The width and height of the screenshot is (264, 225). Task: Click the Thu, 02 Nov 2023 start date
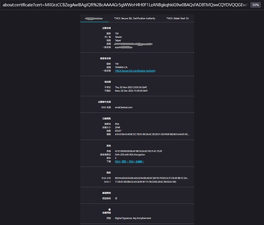[131, 87]
